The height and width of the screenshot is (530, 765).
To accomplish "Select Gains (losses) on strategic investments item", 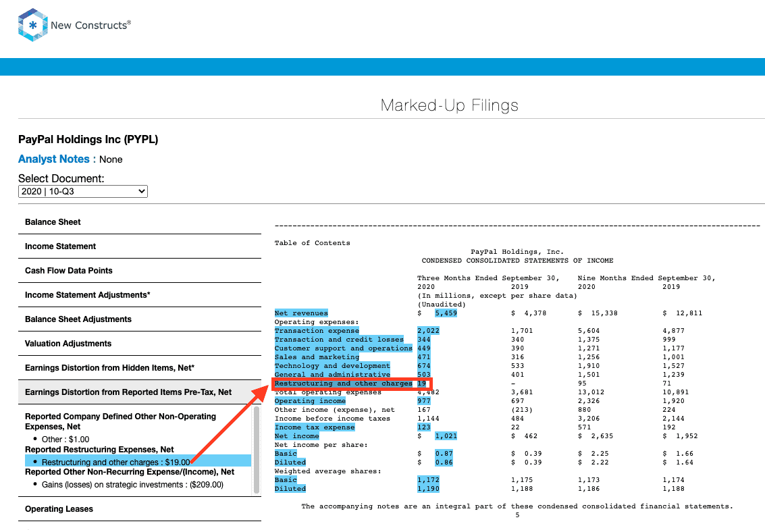I will (132, 485).
